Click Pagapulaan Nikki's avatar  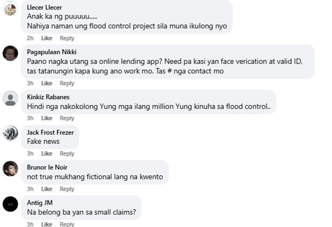(x=10, y=53)
